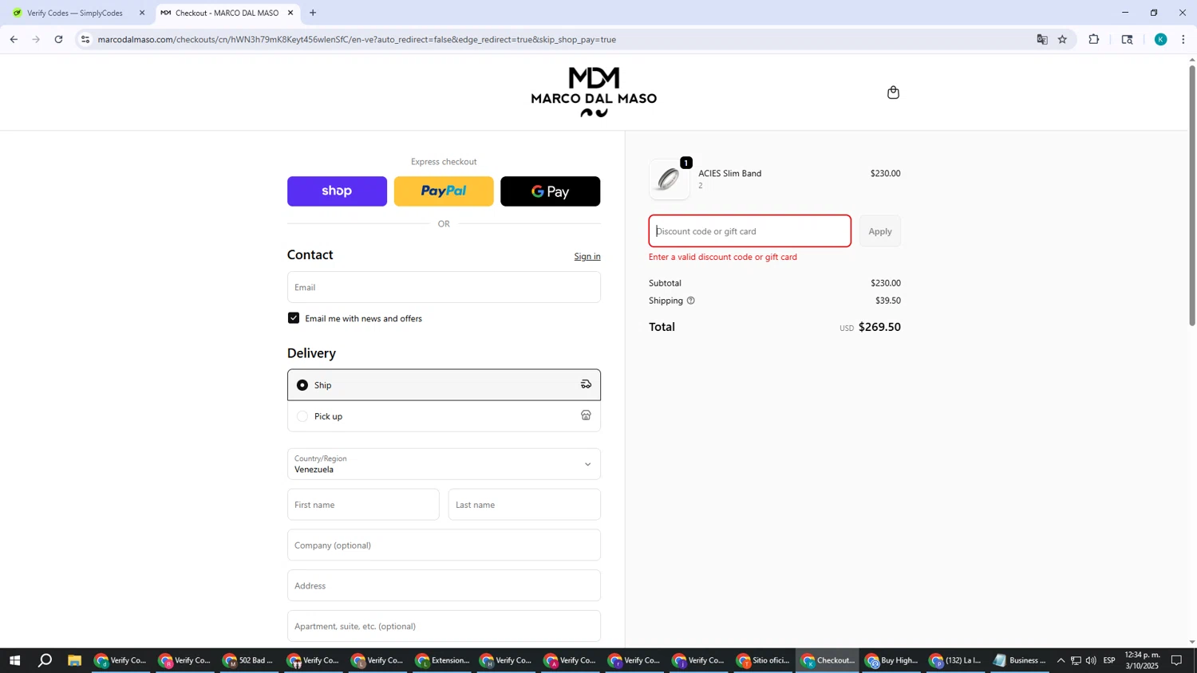Open volume control in system tray
This screenshot has height=673, width=1197.
coord(1091,660)
